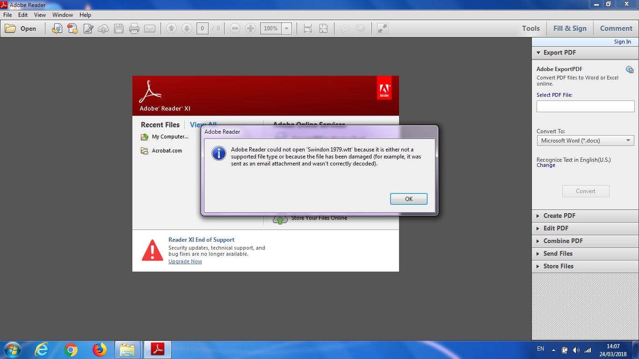The image size is (639, 359).
Task: Expand the Combine PDF section
Action: (585, 241)
